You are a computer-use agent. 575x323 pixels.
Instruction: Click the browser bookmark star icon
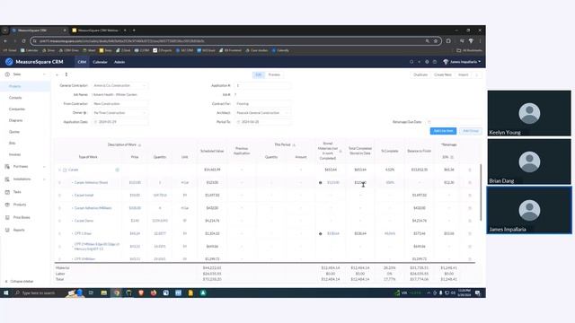coord(436,41)
